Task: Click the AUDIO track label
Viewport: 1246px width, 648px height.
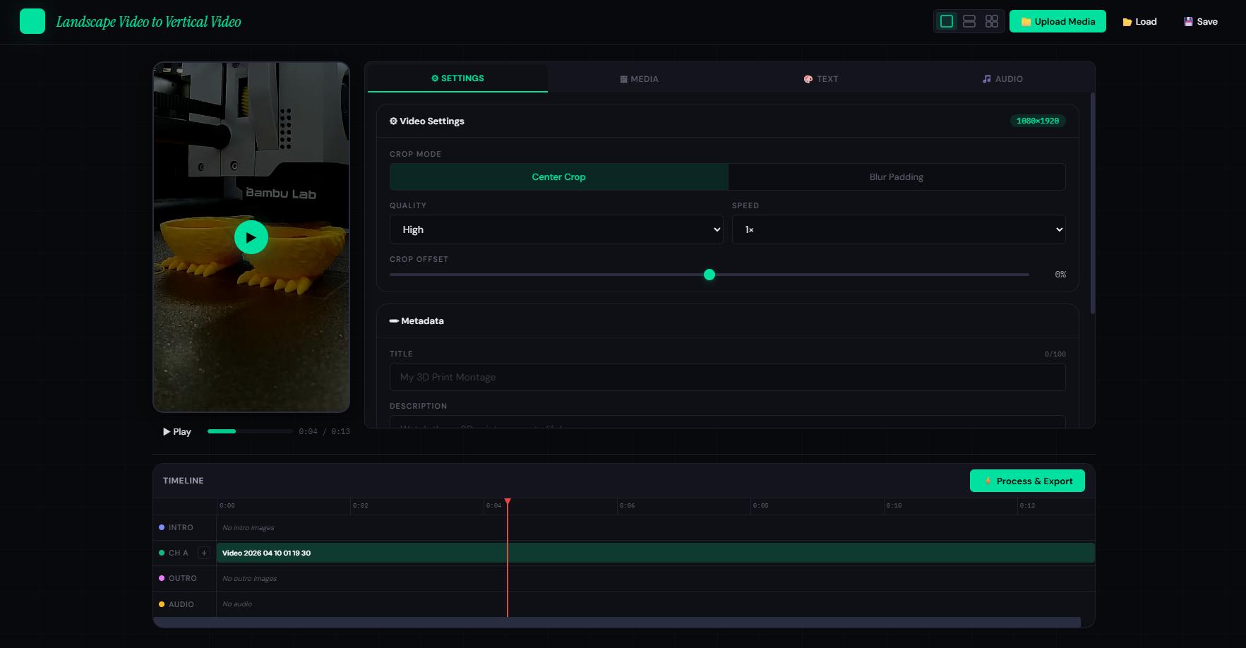Action: [x=181, y=604]
